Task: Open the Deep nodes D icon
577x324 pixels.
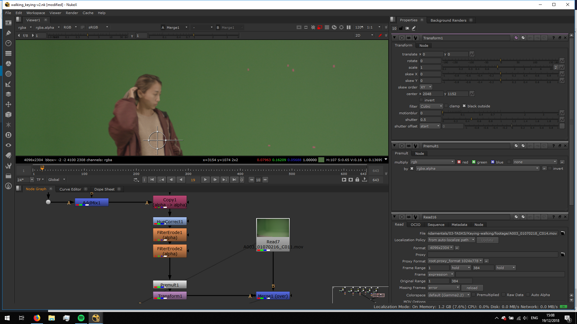Action: click(x=8, y=135)
